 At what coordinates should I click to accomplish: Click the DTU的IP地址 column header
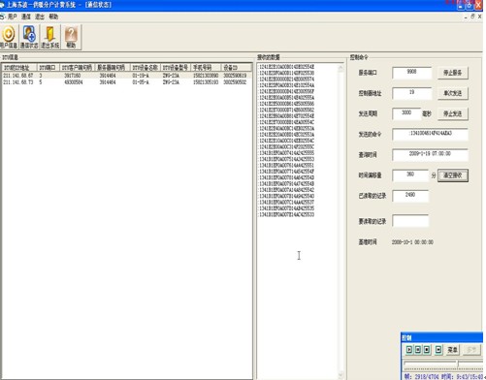click(19, 68)
